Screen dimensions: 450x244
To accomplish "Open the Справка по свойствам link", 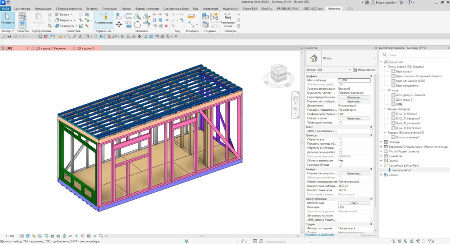I will 319,234.
